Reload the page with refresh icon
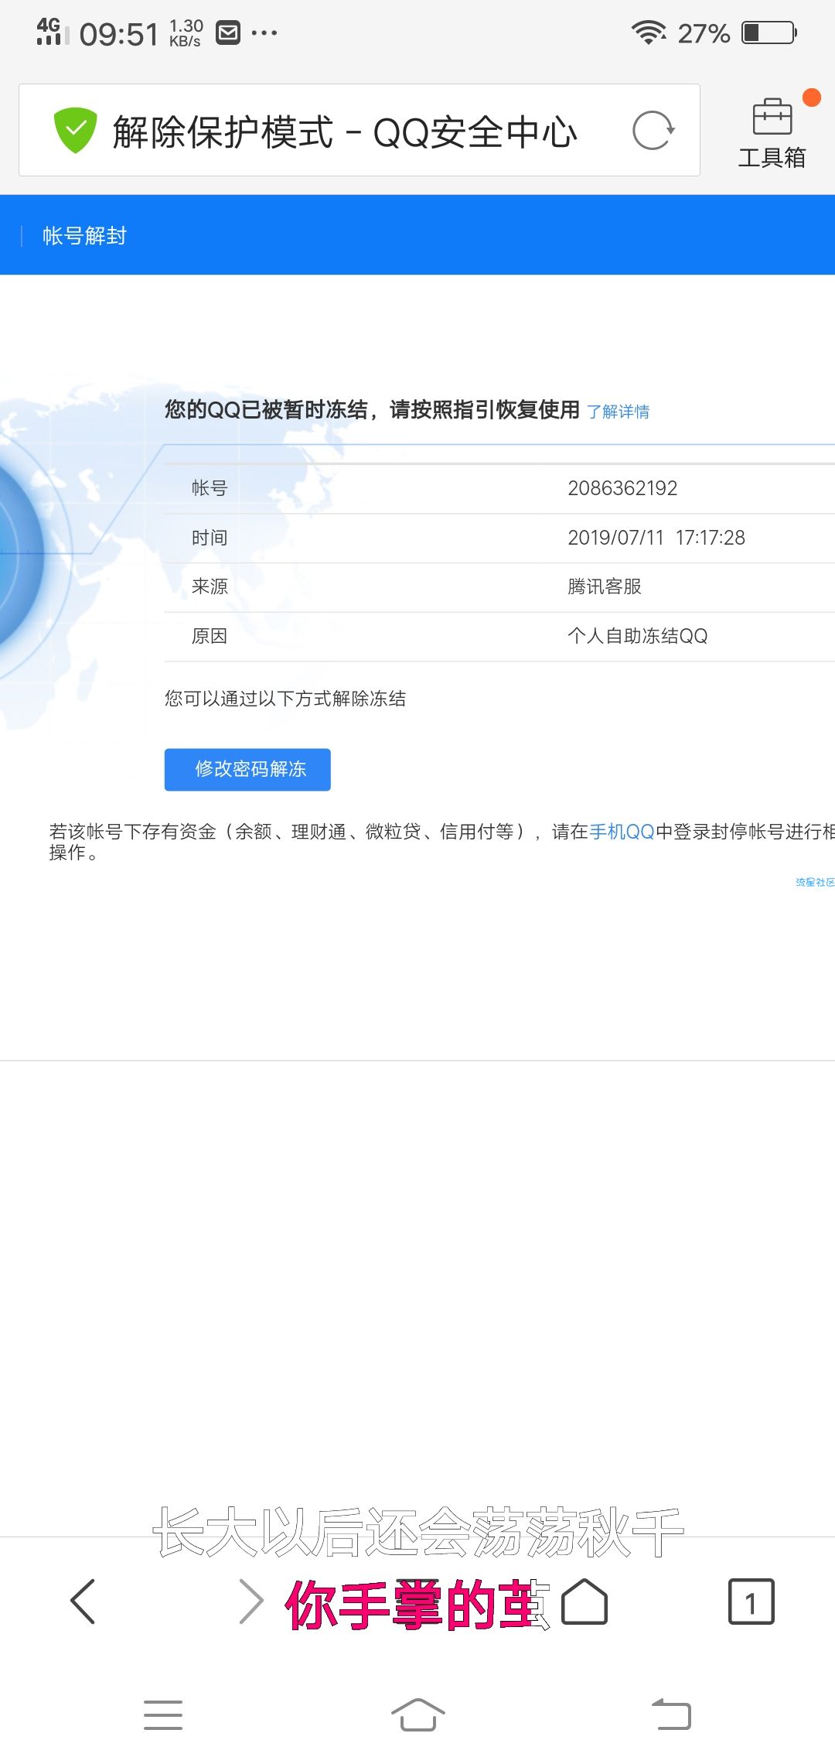The height and width of the screenshot is (1764, 835). click(653, 131)
